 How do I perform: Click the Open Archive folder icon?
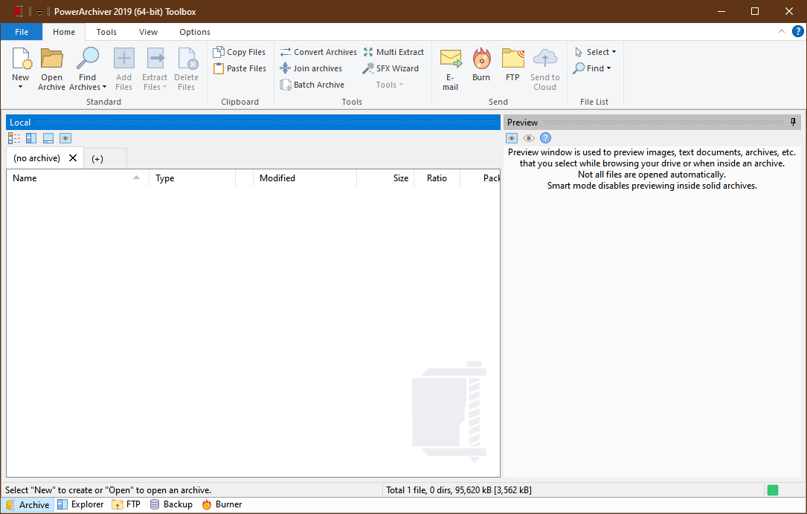point(52,59)
